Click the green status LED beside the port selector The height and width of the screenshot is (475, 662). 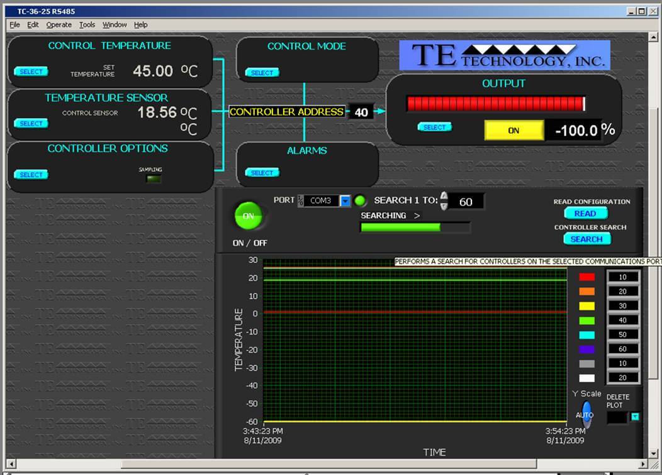[x=359, y=200]
